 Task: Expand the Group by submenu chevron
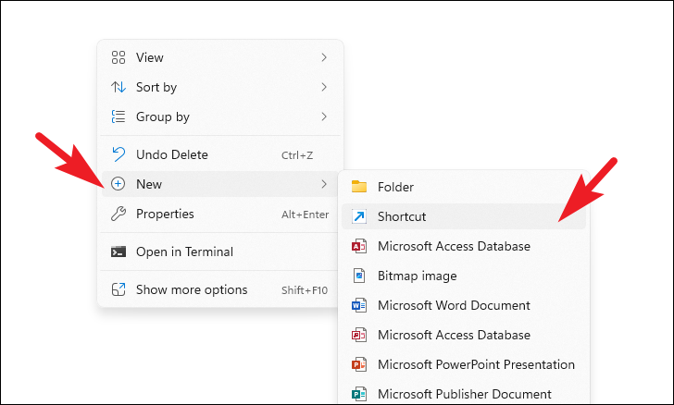pyautogui.click(x=324, y=117)
